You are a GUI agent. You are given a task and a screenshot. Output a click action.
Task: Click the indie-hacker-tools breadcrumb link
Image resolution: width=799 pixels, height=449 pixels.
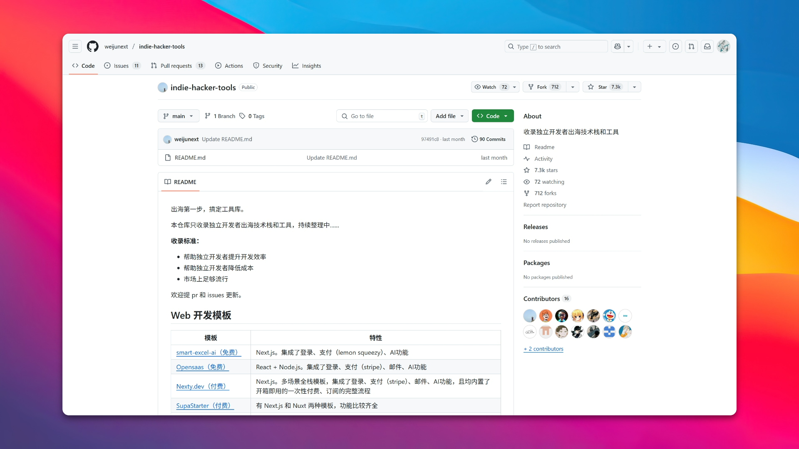162,47
